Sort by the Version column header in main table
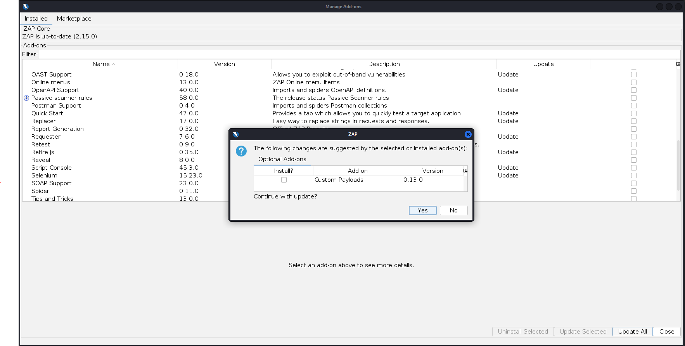Image resolution: width=685 pixels, height=346 pixels. click(x=225, y=64)
